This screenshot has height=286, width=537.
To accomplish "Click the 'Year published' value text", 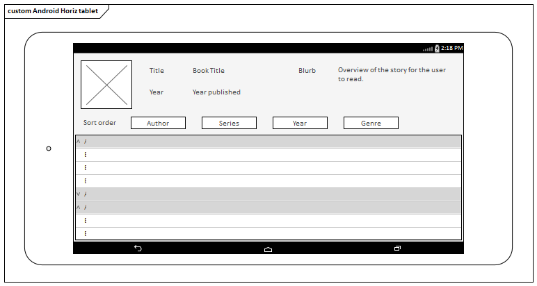I will pos(216,92).
